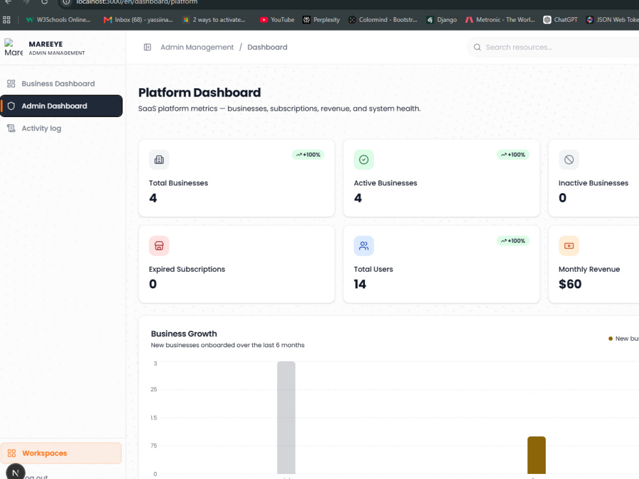The image size is (639, 479).
Task: Click the Inactive Businesses label
Action: 594,183
